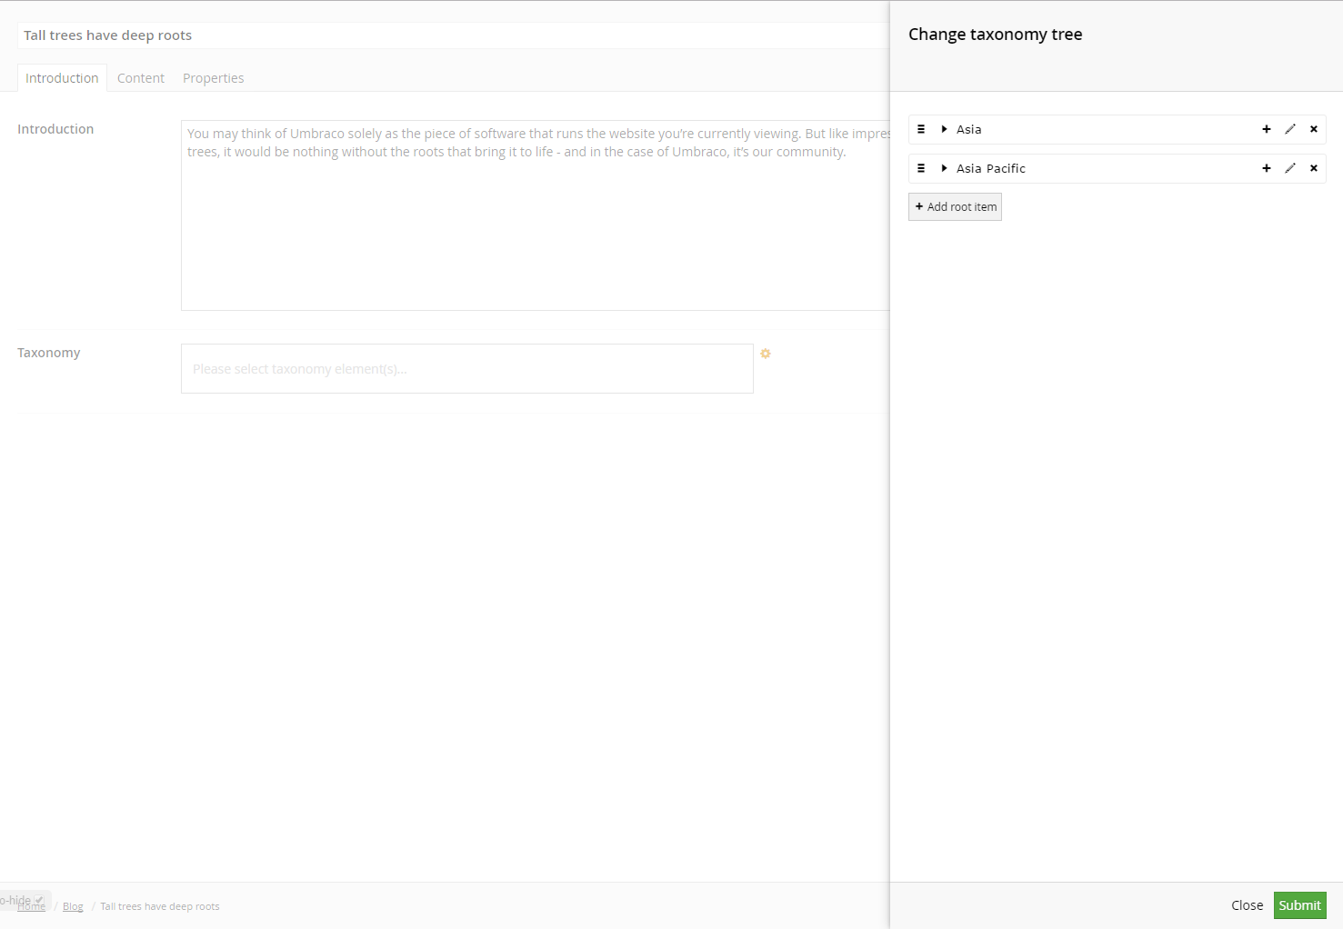
Task: Close the taxonomy tree panel
Action: tap(1247, 905)
